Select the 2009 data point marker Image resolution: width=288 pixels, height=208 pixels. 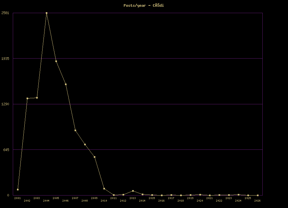(x=94, y=157)
